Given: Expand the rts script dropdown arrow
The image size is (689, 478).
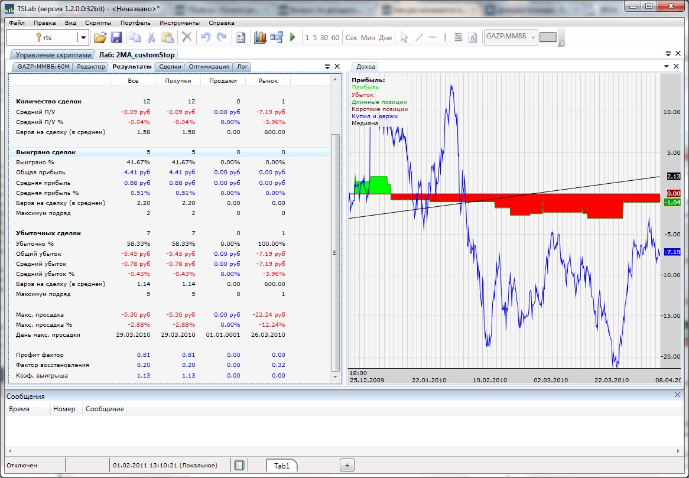Looking at the screenshot, I should click(x=83, y=37).
